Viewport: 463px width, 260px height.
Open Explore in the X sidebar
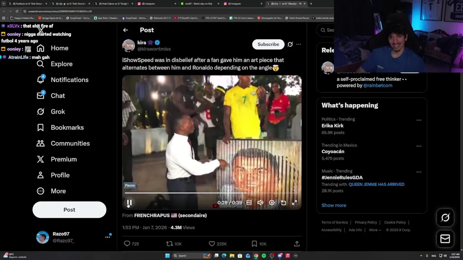pyautogui.click(x=55, y=64)
